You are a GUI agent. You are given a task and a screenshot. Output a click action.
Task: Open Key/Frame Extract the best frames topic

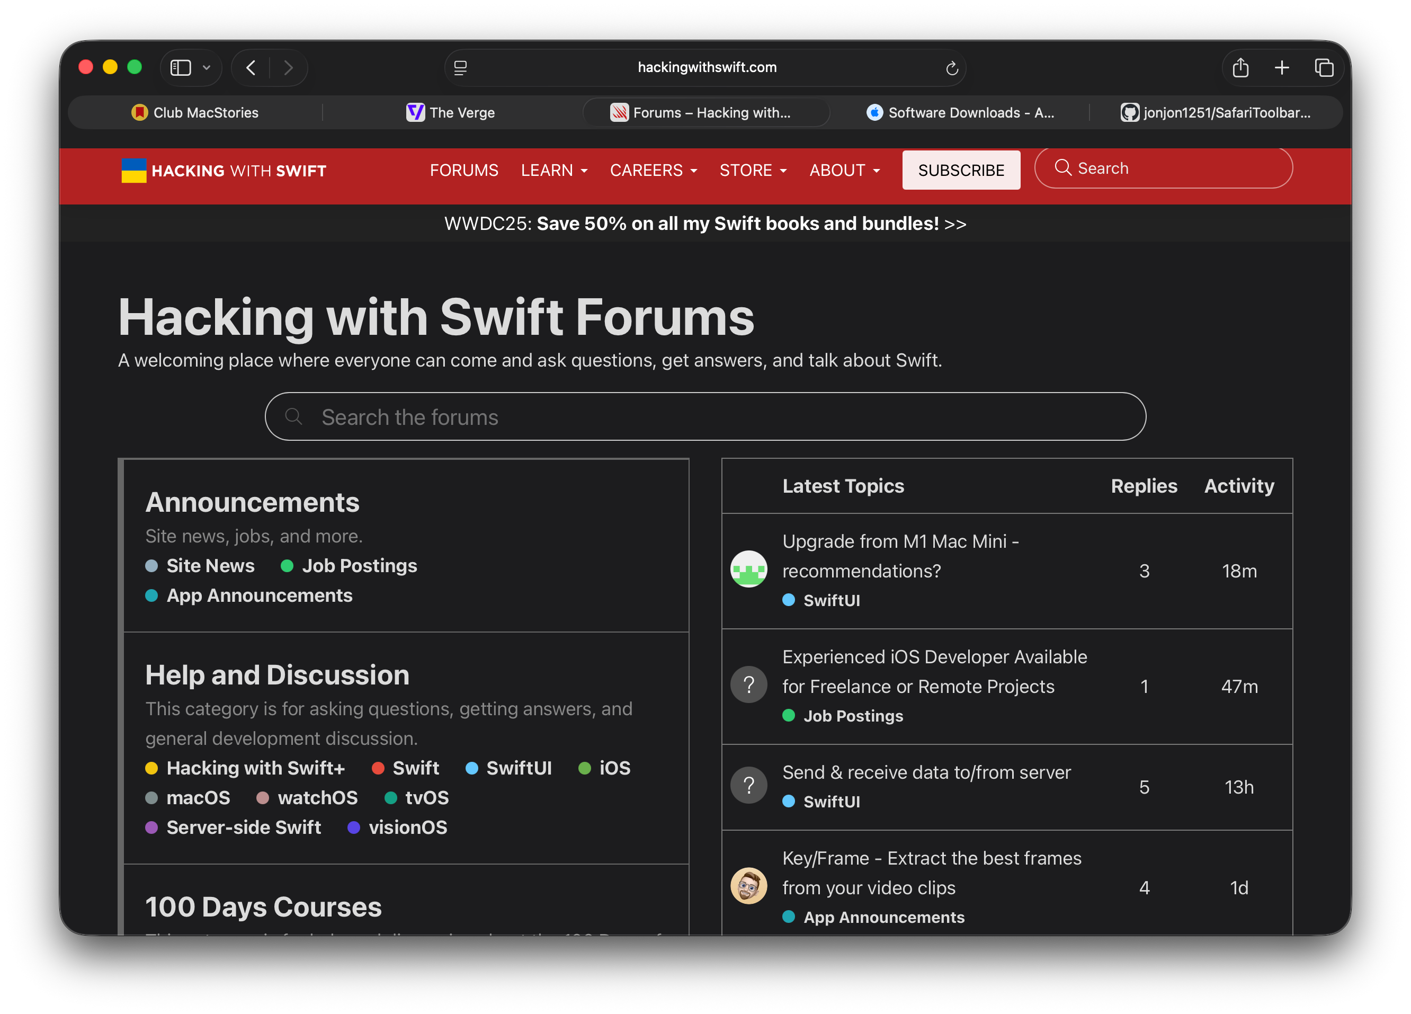click(931, 873)
